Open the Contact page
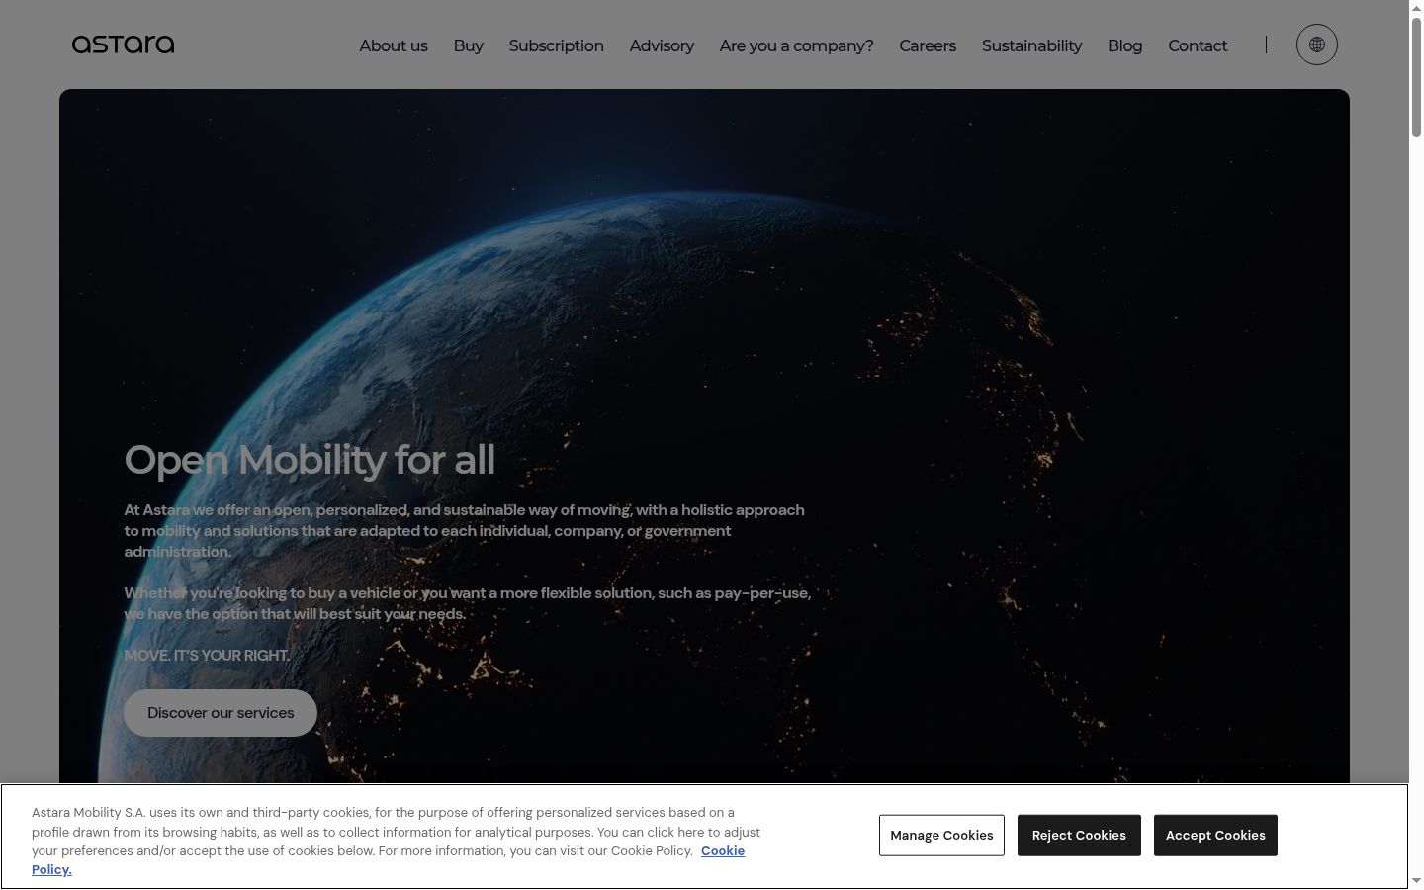 pos(1198,45)
